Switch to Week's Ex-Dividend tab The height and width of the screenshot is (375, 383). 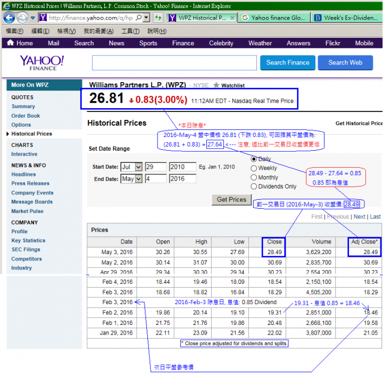pyautogui.click(x=347, y=18)
